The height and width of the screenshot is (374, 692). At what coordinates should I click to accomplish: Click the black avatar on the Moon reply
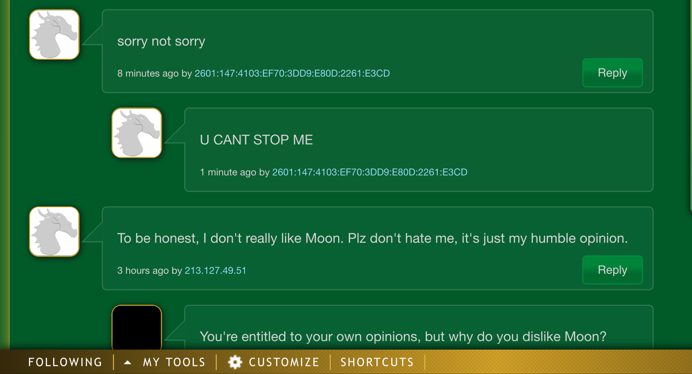pos(137,327)
